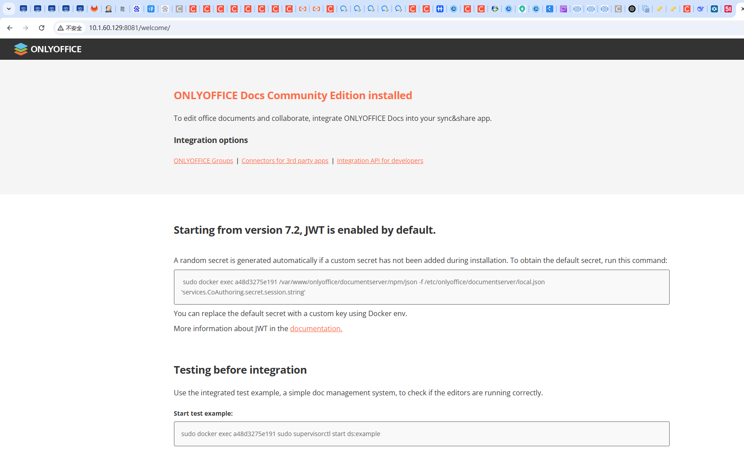This screenshot has width=744, height=452.
Task: Switch to the blue Baidu paw tab
Action: tap(137, 9)
